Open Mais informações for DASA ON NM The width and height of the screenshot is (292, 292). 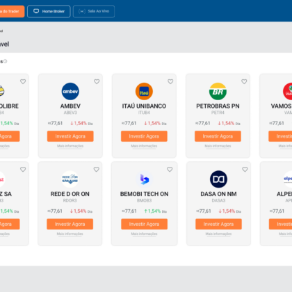pos(218,234)
